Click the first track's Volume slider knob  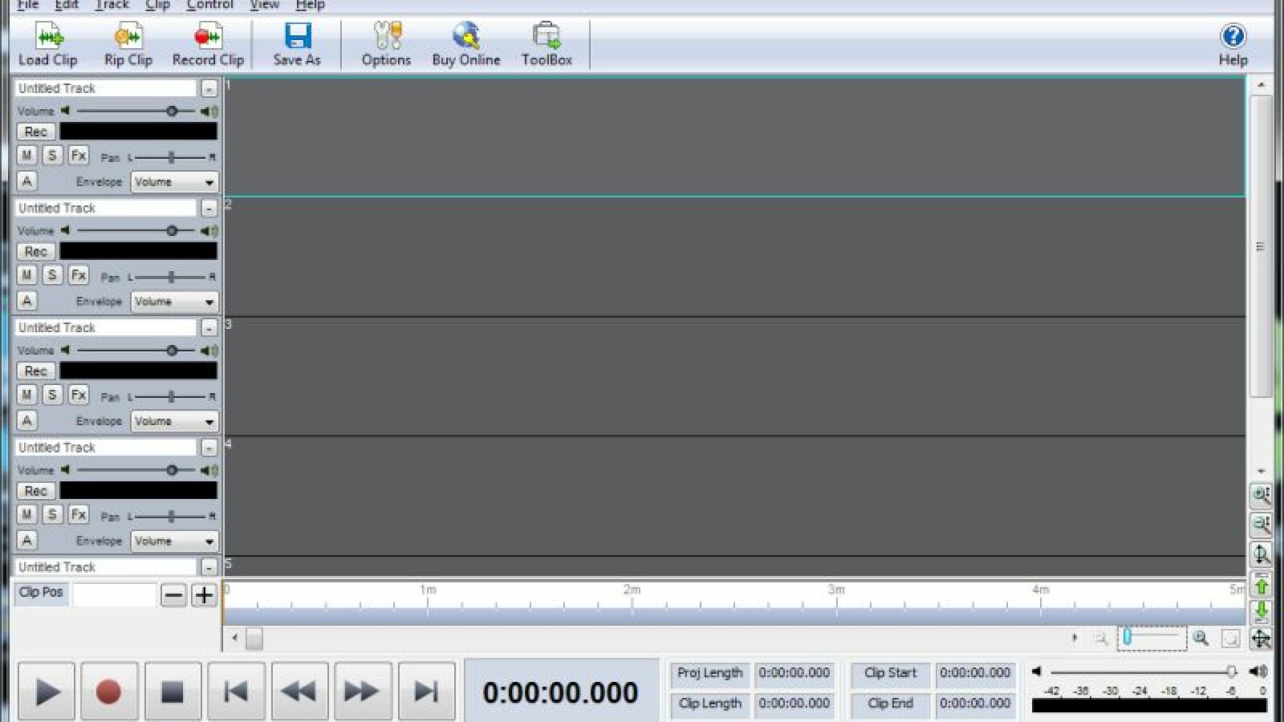point(172,112)
